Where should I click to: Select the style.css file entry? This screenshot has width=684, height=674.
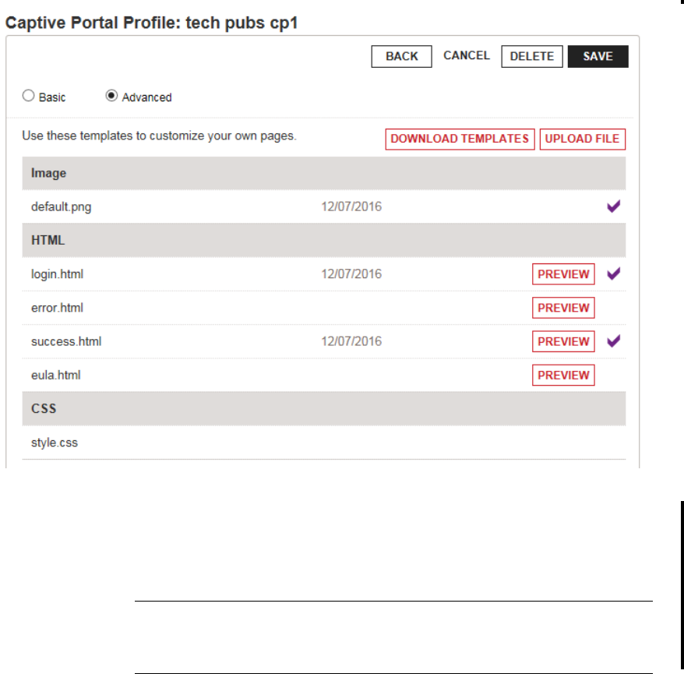coord(55,443)
